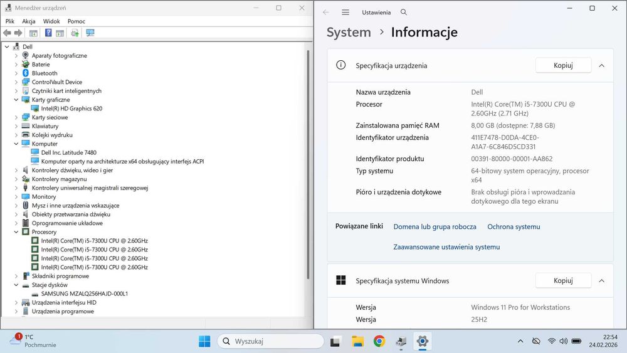Image resolution: width=627 pixels, height=353 pixels.
Task: Click the battery tray icon
Action: point(577,341)
